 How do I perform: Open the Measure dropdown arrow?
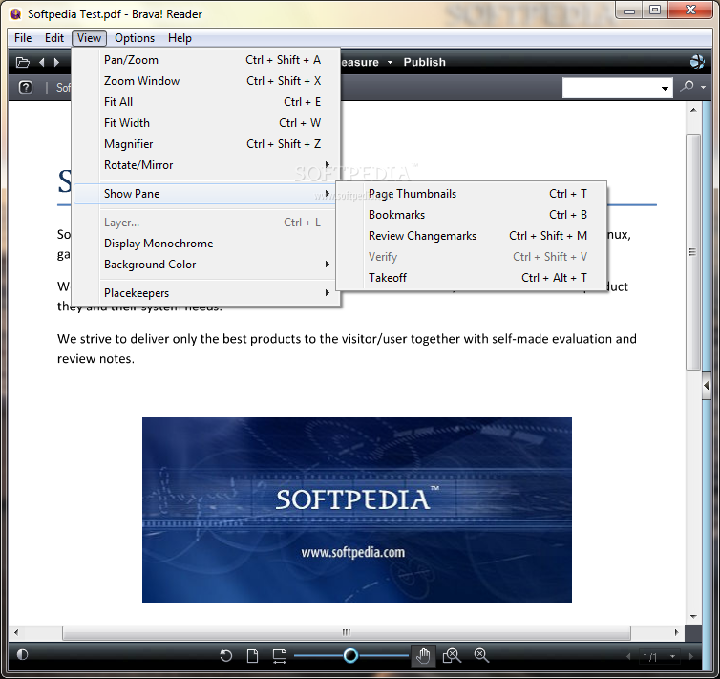pyautogui.click(x=390, y=62)
